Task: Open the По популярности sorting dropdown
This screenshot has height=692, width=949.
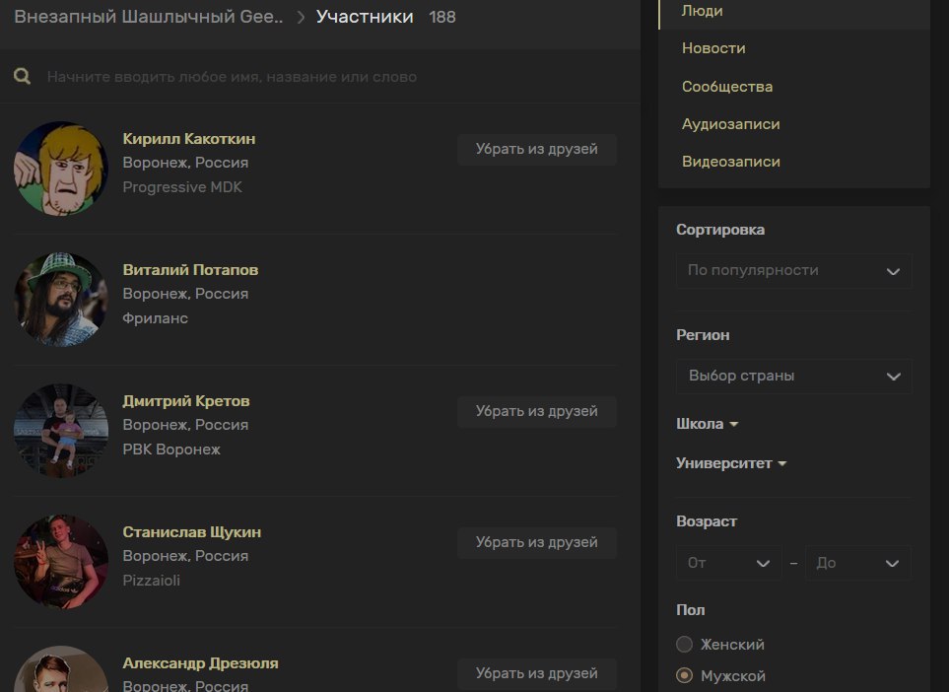Action: coord(793,271)
